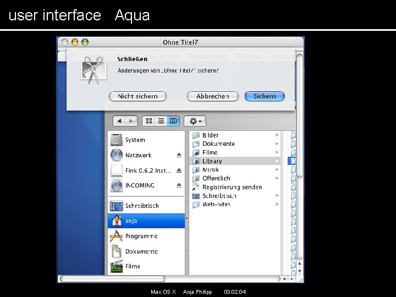Switch to column view
The width and height of the screenshot is (396, 297).
[x=173, y=121]
